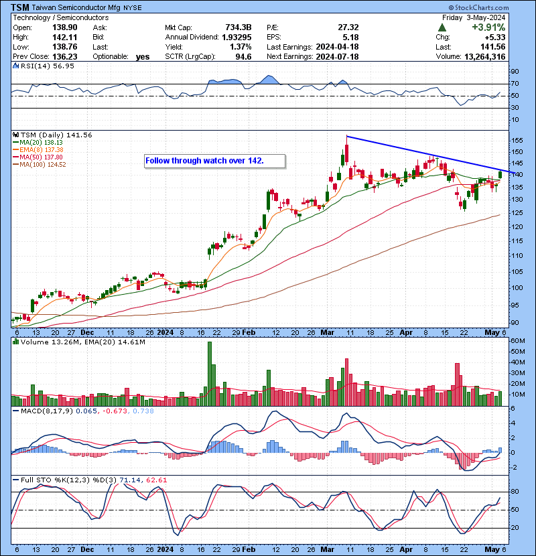536x556 pixels.
Task: Click the NYSE exchange label
Action: click(x=132, y=8)
